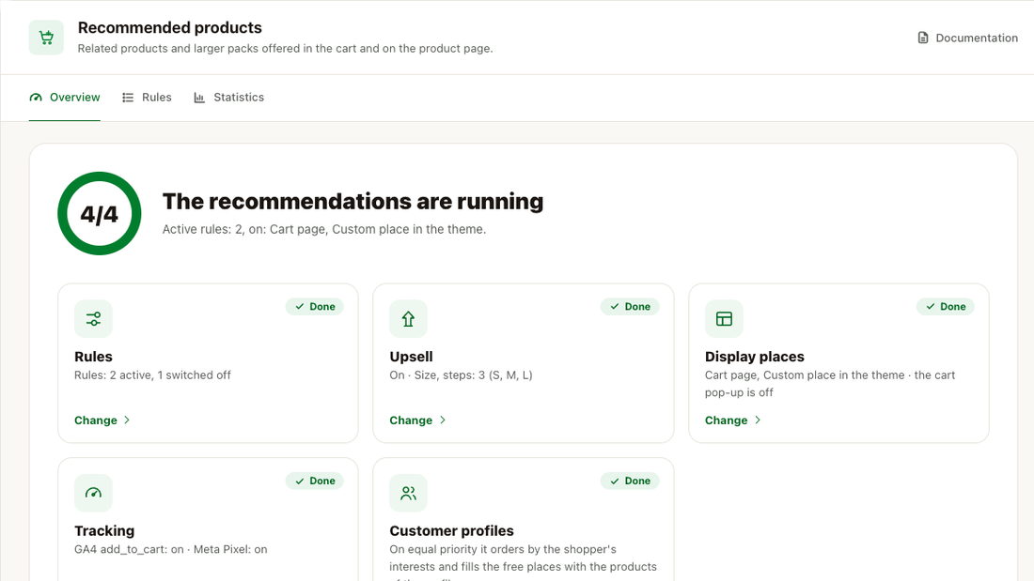The height and width of the screenshot is (581, 1034).
Task: Click Change in the Upsell card
Action: click(411, 420)
